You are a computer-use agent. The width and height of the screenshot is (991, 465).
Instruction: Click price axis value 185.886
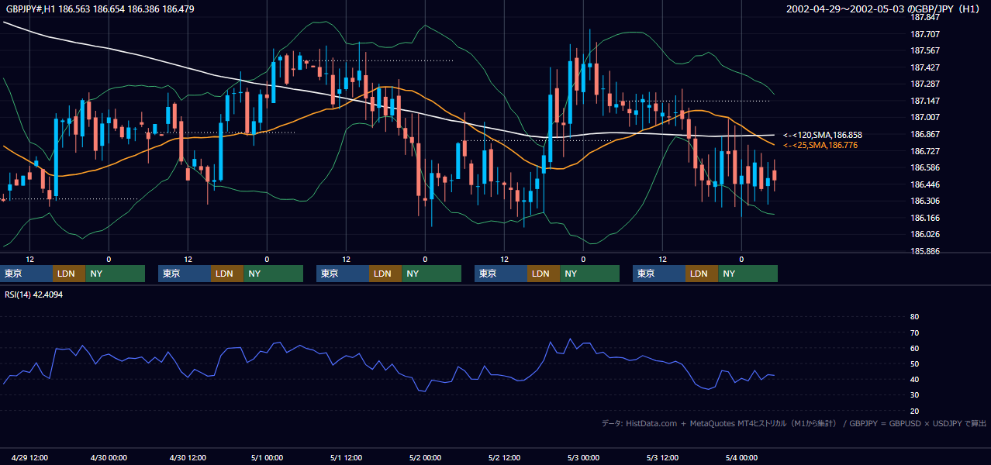point(924,251)
